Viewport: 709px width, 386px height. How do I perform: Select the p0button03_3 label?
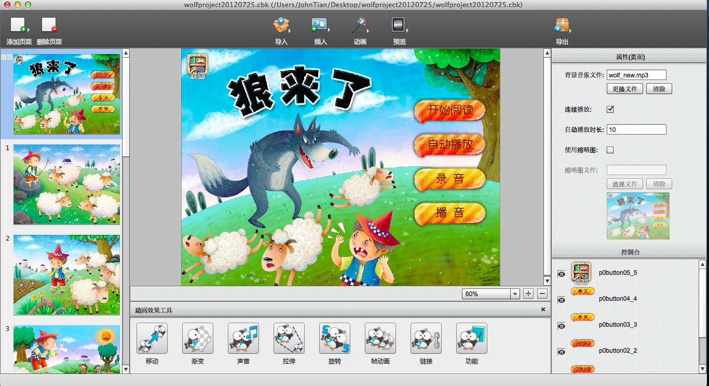click(618, 325)
